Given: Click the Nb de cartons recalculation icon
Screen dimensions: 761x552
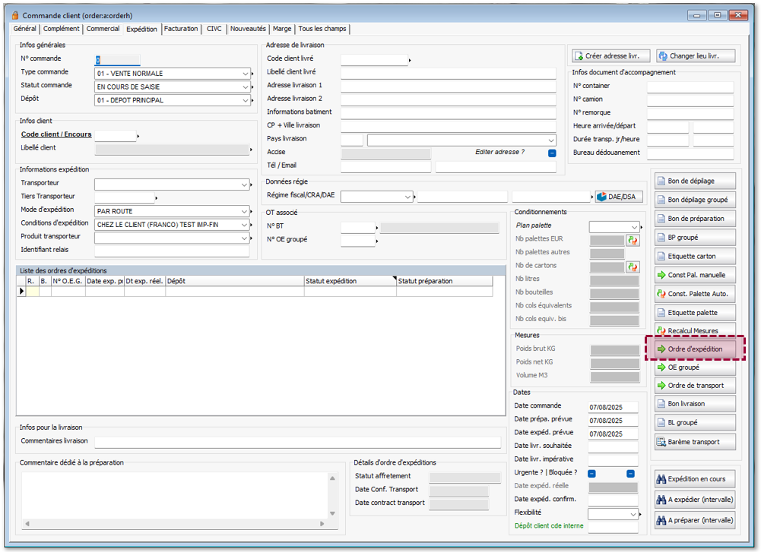Looking at the screenshot, I should coord(632,267).
